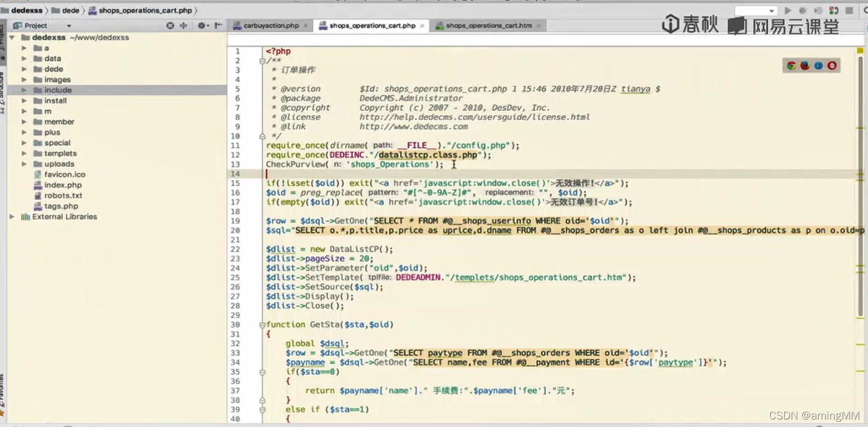Open file preview in Firefox browser
Screen dimensions: 868x427
805,65
